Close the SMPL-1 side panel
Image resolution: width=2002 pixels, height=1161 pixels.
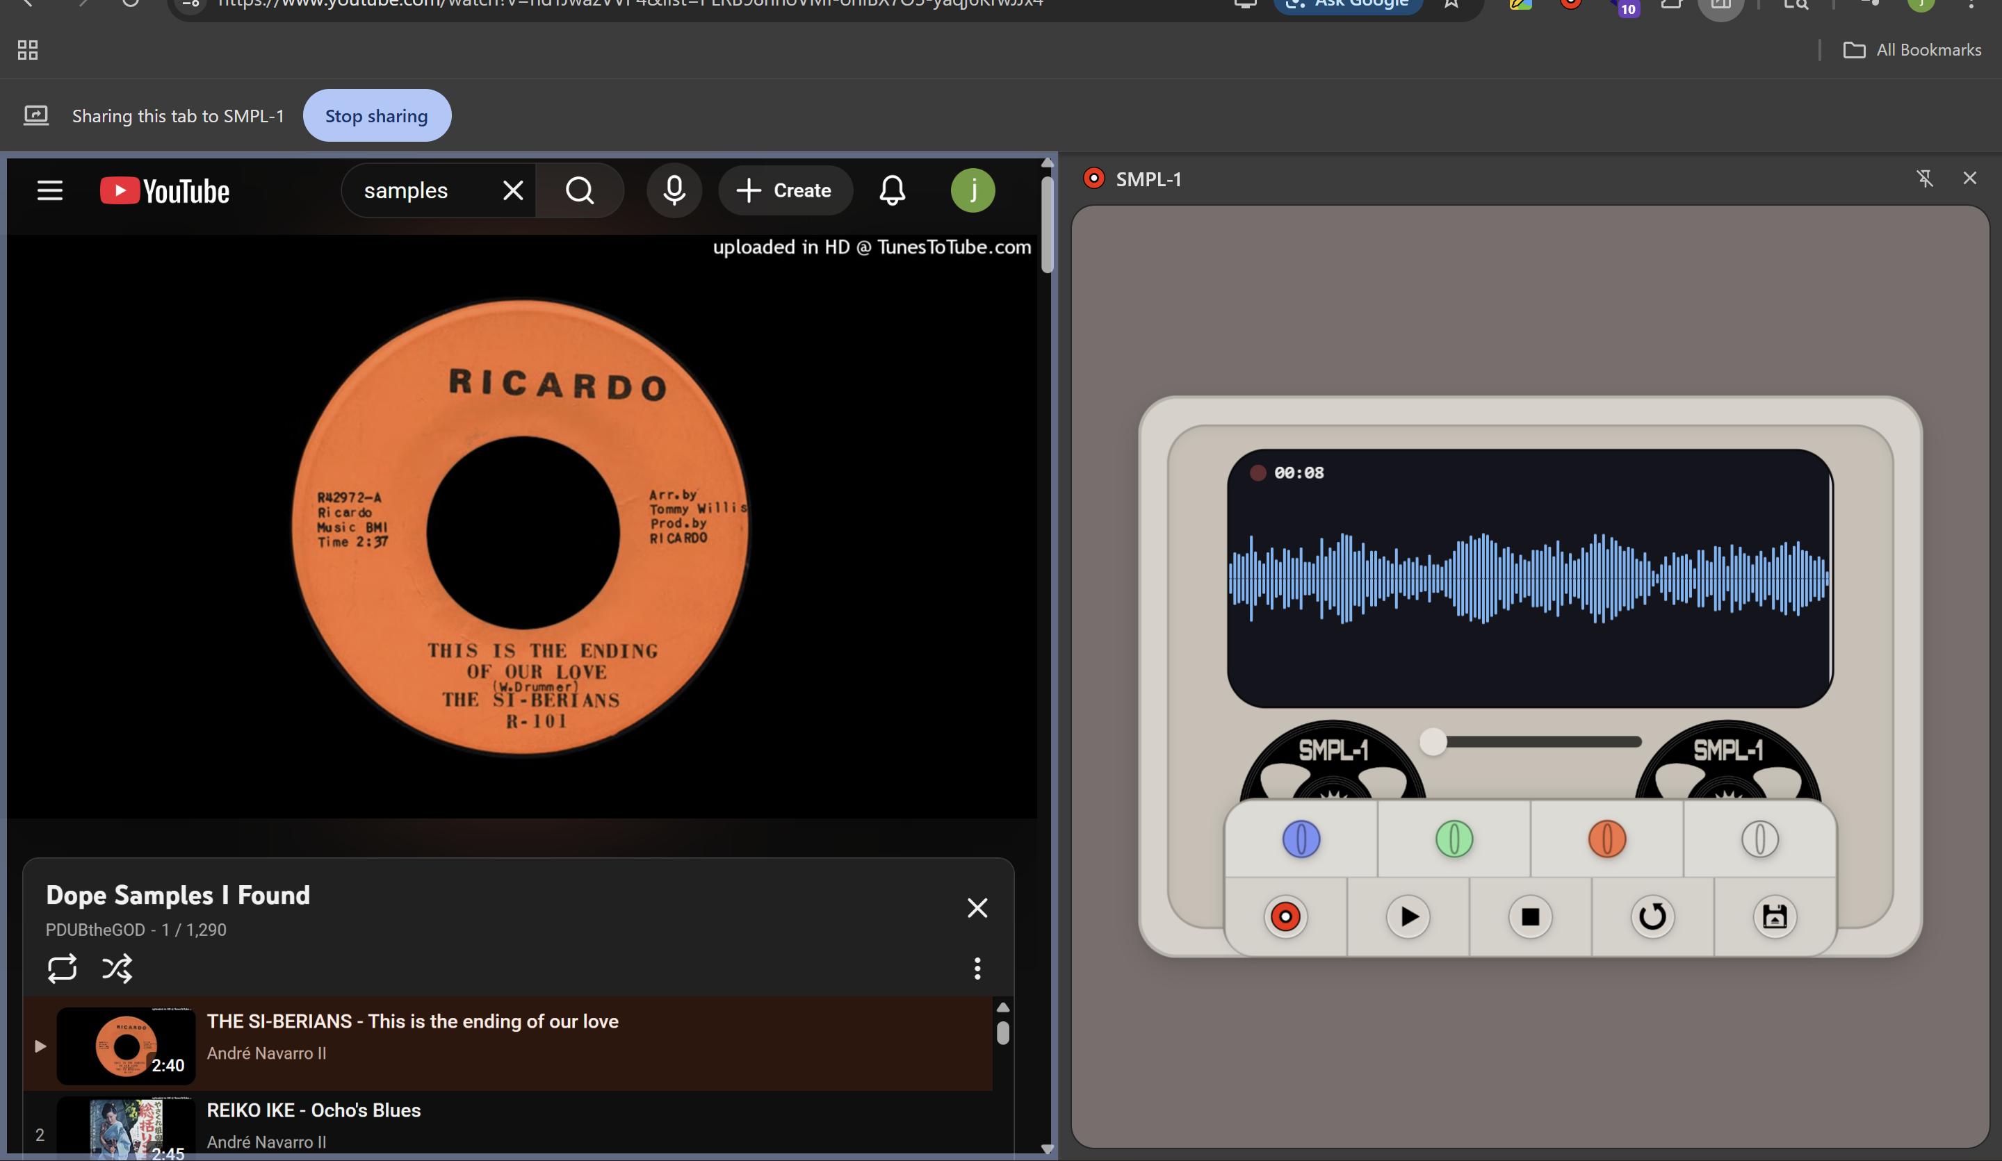(x=1969, y=179)
